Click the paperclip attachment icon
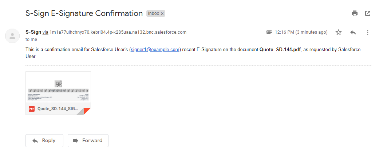The image size is (379, 153). 269,32
